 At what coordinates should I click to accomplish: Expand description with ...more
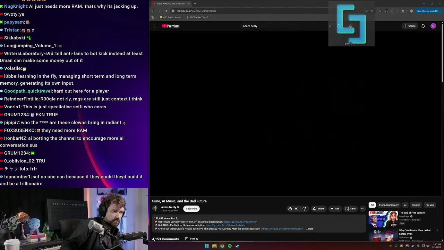point(310,229)
